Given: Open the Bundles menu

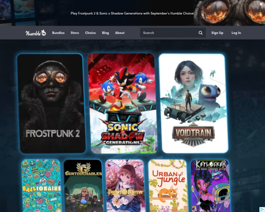Looking at the screenshot, I should (x=59, y=33).
